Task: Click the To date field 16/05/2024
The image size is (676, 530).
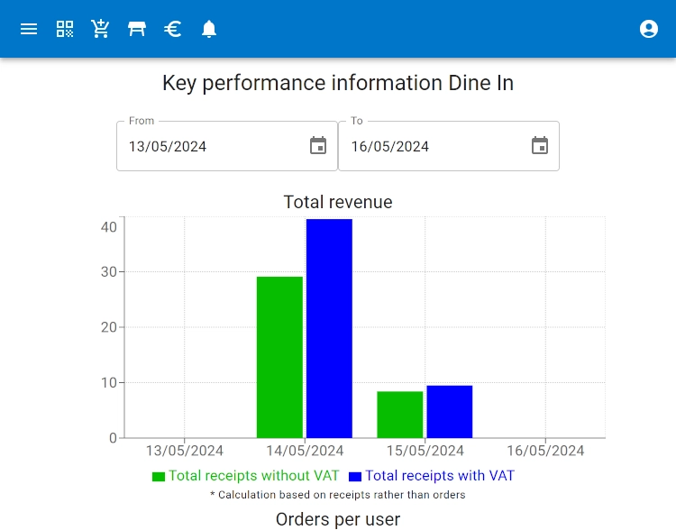Action: (429, 146)
